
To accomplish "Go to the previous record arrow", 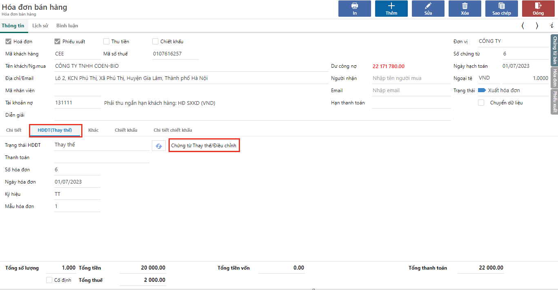I will [523, 26].
